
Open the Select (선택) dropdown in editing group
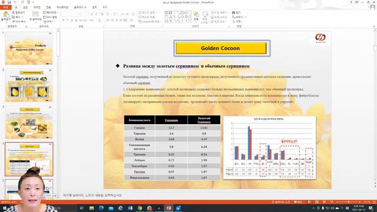coord(237,22)
